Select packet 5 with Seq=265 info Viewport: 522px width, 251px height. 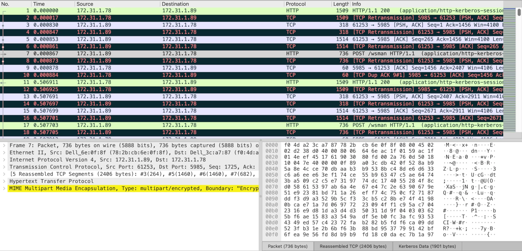[x=252, y=39]
